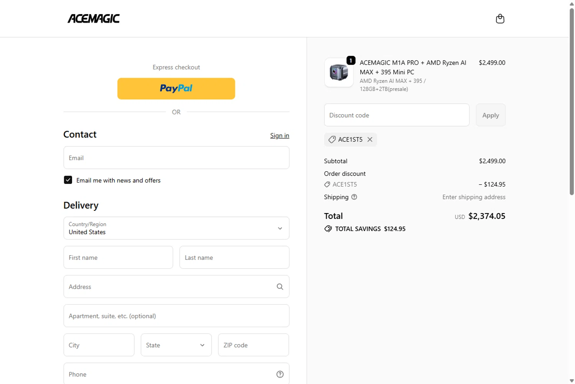The image size is (575, 384).
Task: Click 'Enter shipping address' text
Action: click(x=474, y=197)
